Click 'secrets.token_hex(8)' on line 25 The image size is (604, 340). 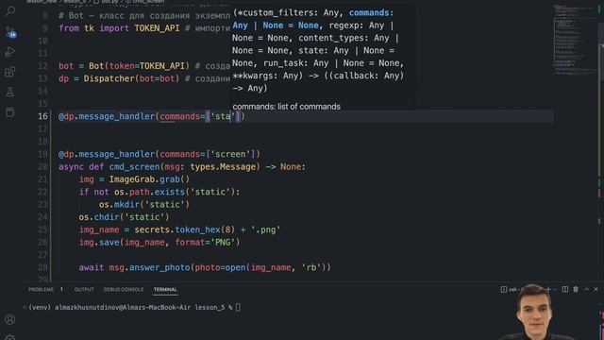tap(184, 229)
